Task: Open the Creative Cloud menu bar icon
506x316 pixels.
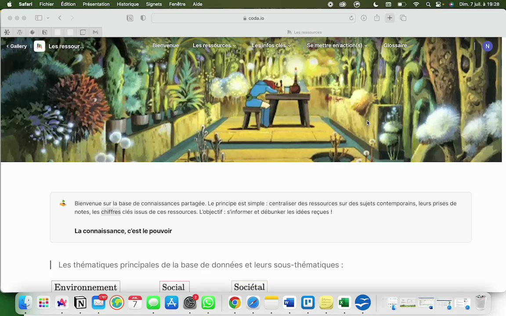Action: click(343, 4)
